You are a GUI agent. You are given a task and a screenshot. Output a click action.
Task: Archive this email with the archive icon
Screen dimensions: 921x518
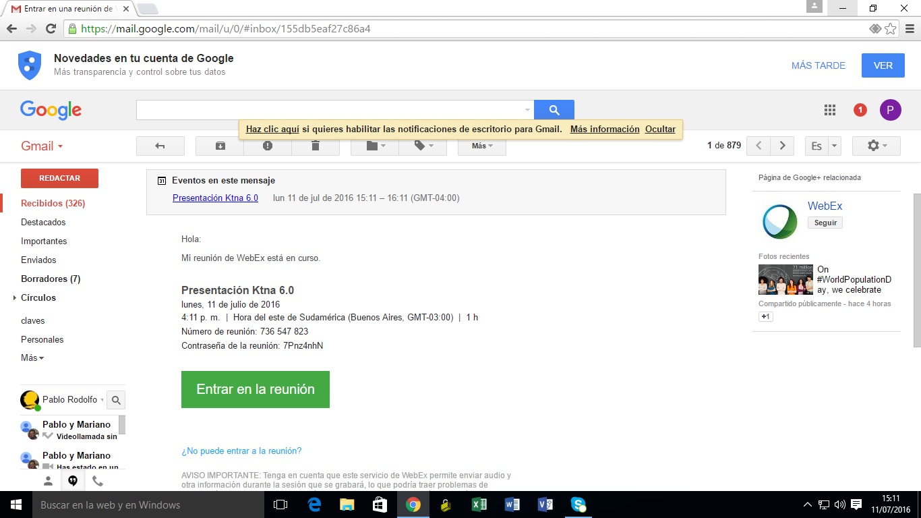point(220,146)
